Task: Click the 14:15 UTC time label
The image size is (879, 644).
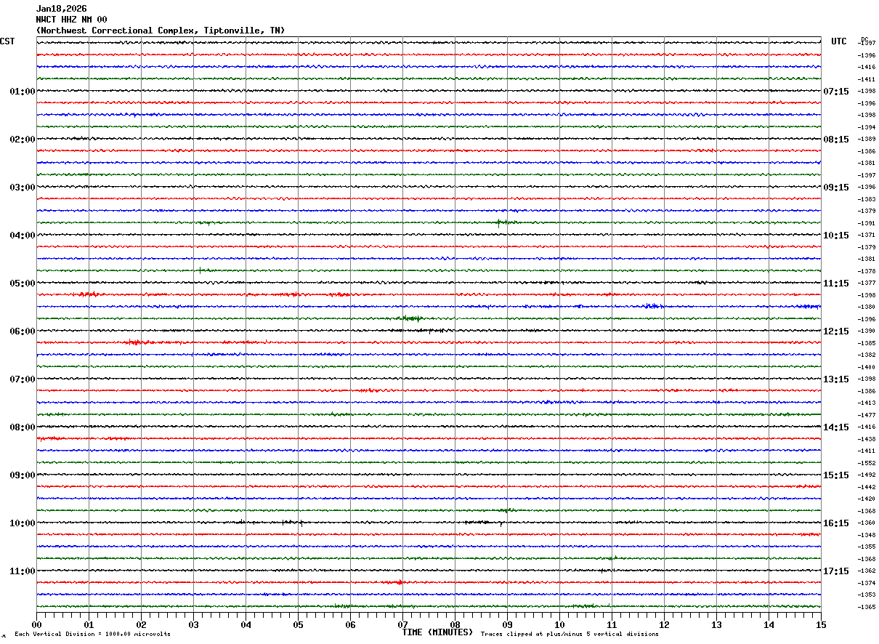Action: coord(836,427)
